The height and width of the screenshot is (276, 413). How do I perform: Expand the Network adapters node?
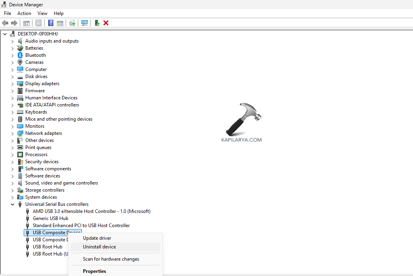[12, 133]
